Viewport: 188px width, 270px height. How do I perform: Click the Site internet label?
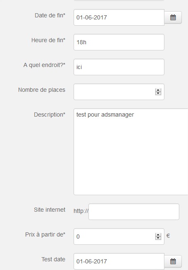pyautogui.click(x=50, y=210)
